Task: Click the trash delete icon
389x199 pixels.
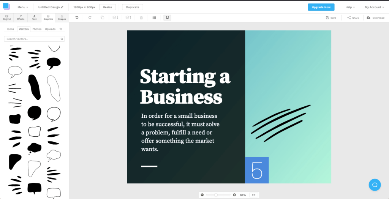Action: tap(141, 17)
